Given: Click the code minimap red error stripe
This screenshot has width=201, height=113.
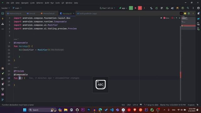Looking at the screenshot, I should point(188,26).
